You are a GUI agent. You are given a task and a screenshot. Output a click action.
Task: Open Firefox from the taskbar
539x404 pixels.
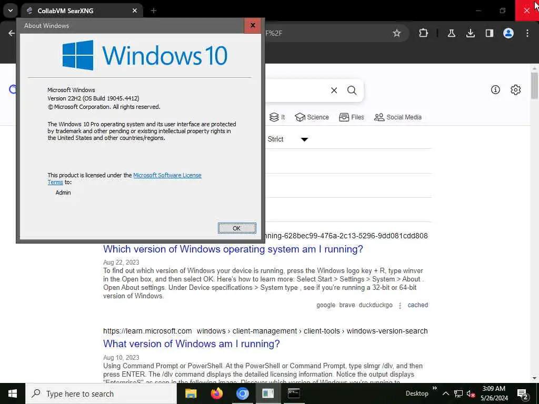click(216, 393)
